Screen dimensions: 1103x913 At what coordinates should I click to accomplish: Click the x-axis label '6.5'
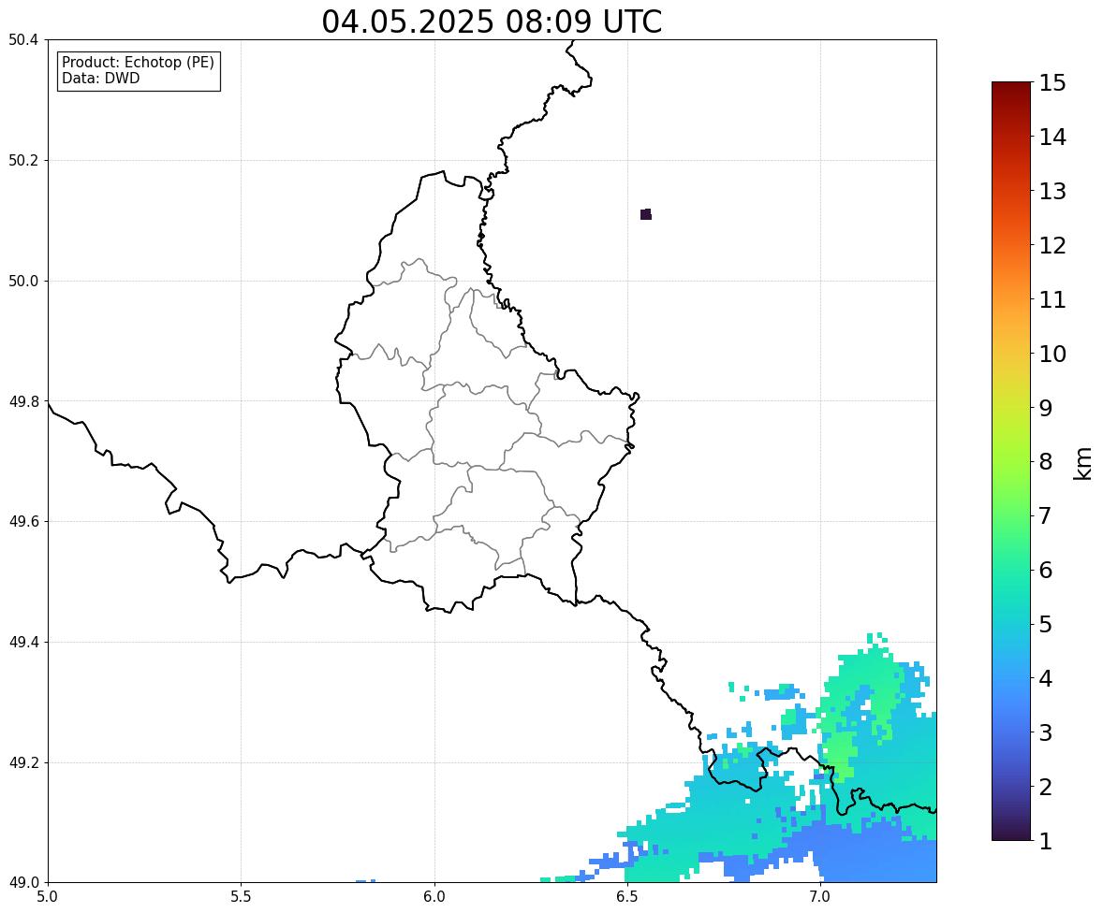click(626, 897)
